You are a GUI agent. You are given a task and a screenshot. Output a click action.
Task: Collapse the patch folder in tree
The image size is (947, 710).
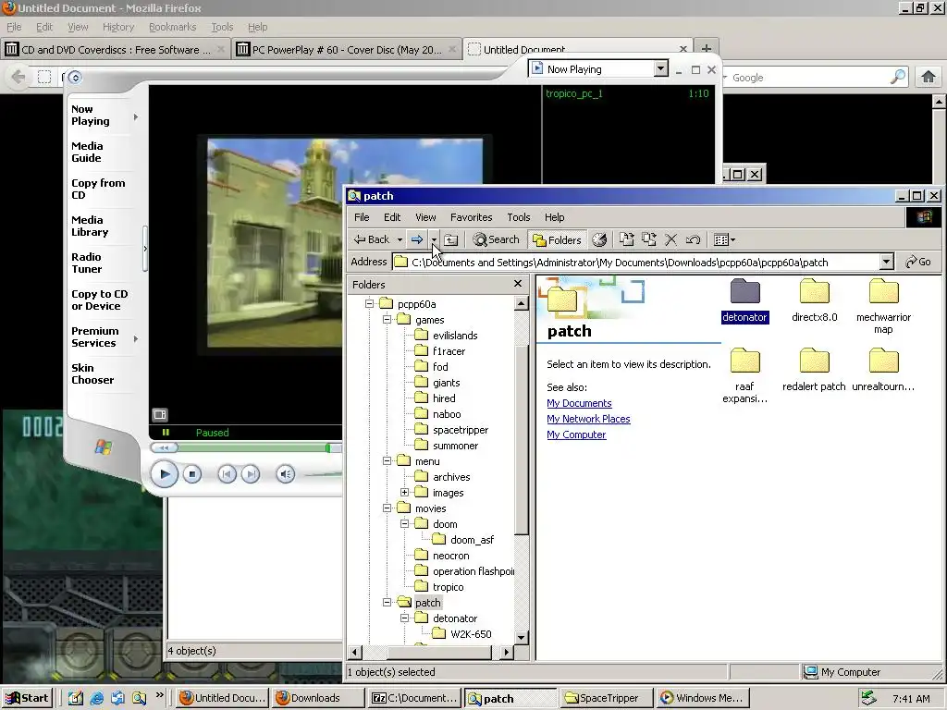point(387,602)
